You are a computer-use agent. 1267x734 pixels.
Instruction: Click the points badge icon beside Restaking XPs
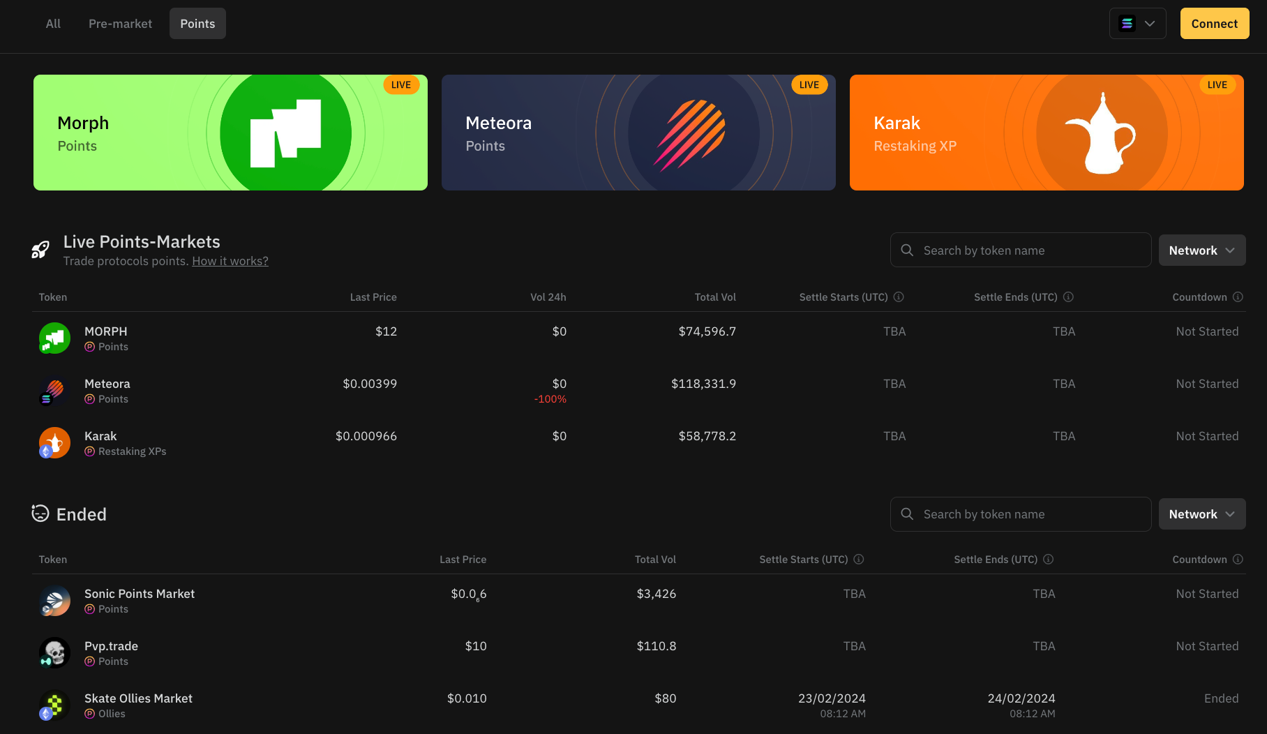[89, 451]
